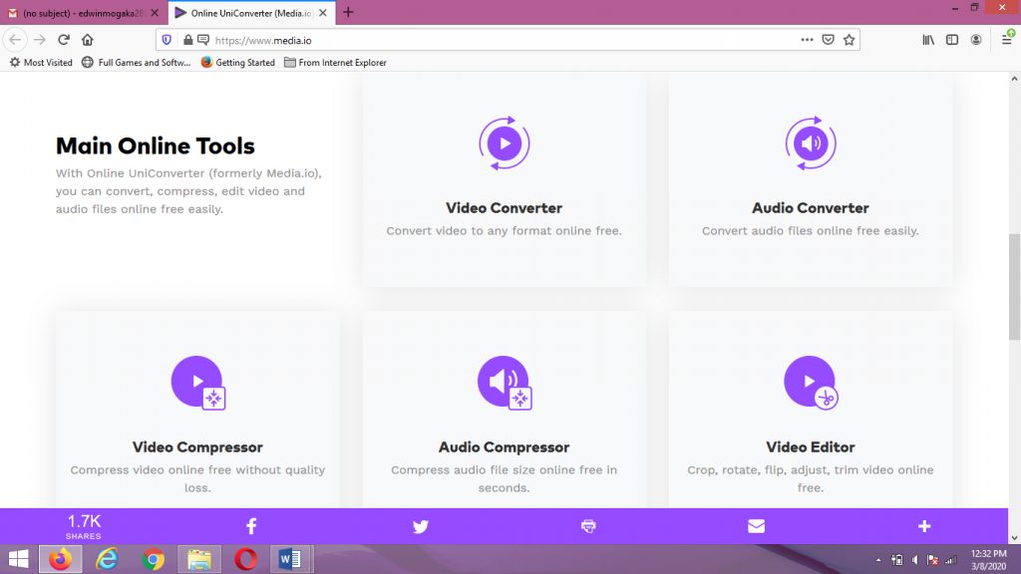Open the Video Compressor tool icon
This screenshot has width=1021, height=574.
click(198, 383)
